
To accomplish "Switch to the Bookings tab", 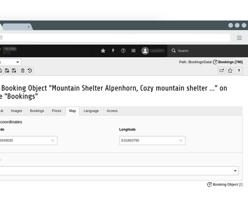I will point(37,111).
